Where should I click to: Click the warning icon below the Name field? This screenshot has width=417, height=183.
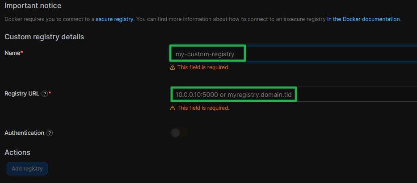(173, 67)
